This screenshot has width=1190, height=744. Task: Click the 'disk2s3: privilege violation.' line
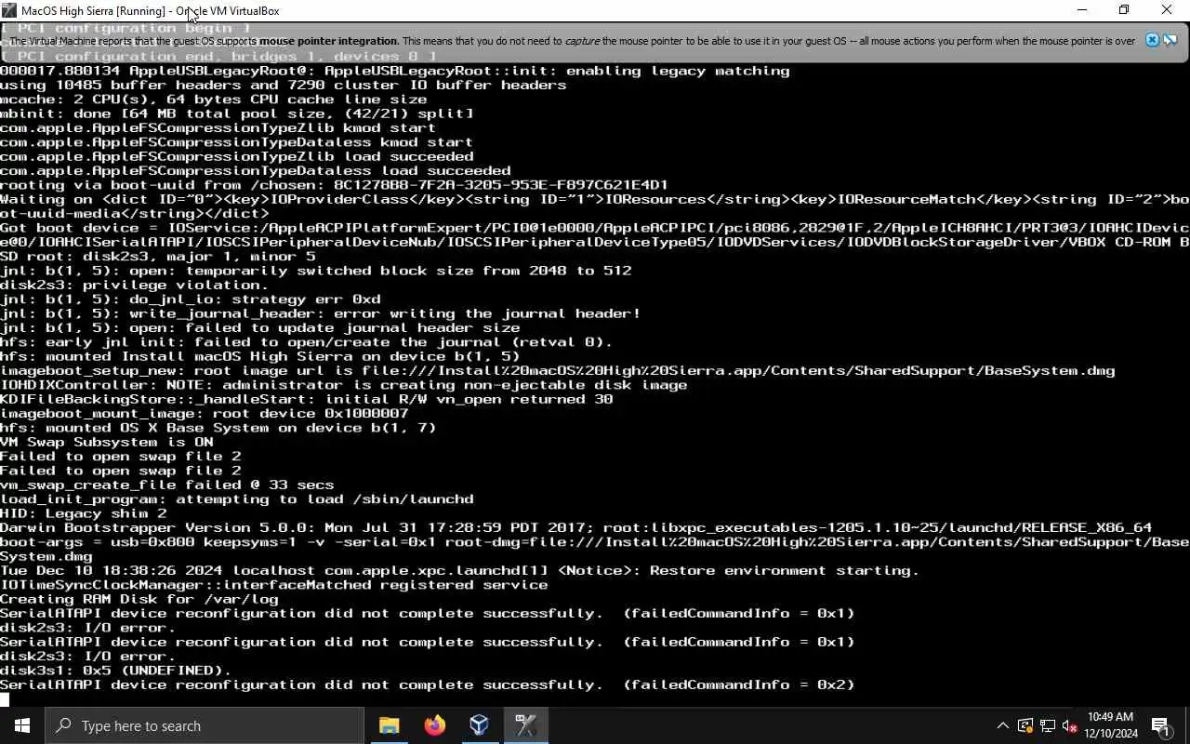tap(135, 285)
